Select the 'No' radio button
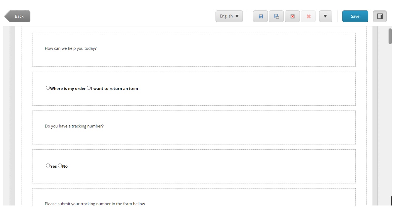Image resolution: width=397 pixels, height=214 pixels. tap(60, 165)
